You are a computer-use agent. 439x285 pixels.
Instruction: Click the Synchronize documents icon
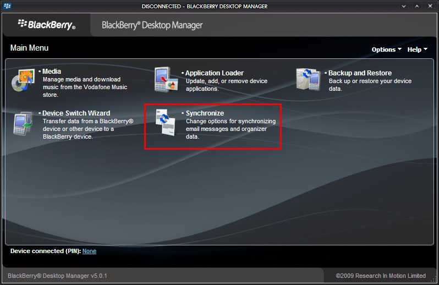pyautogui.click(x=166, y=122)
